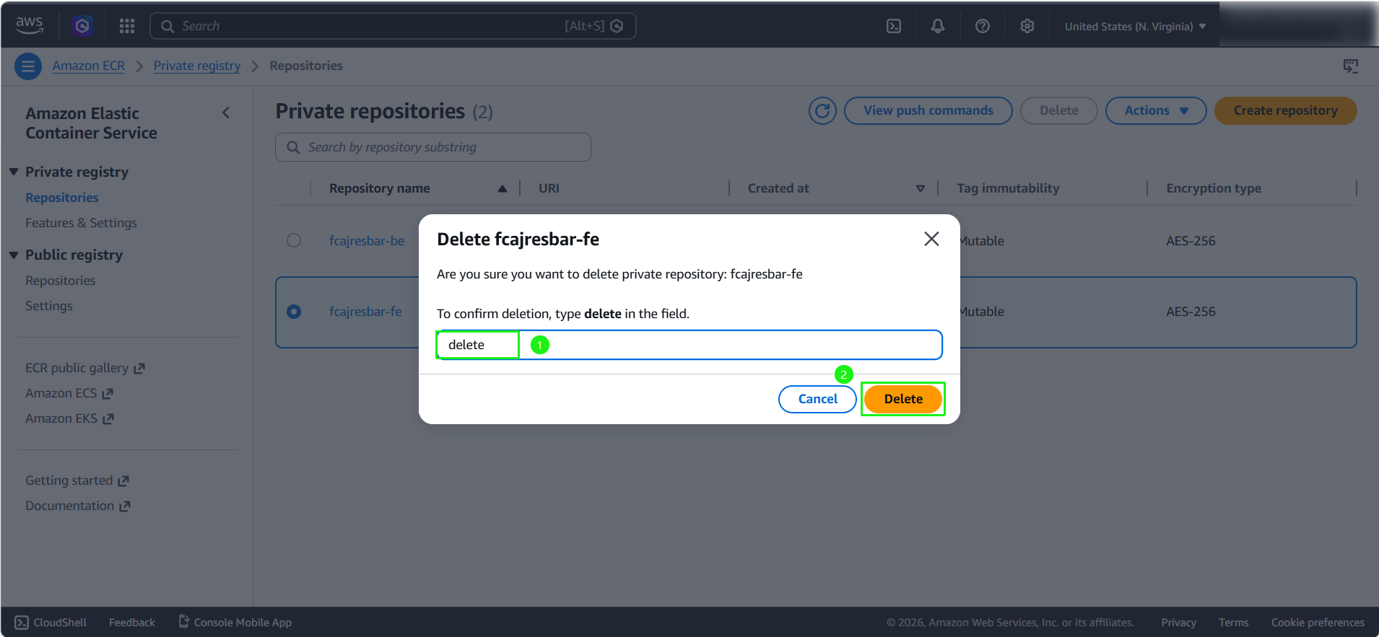
Task: Select the fcajresbar-be repository radio button
Action: click(x=294, y=240)
